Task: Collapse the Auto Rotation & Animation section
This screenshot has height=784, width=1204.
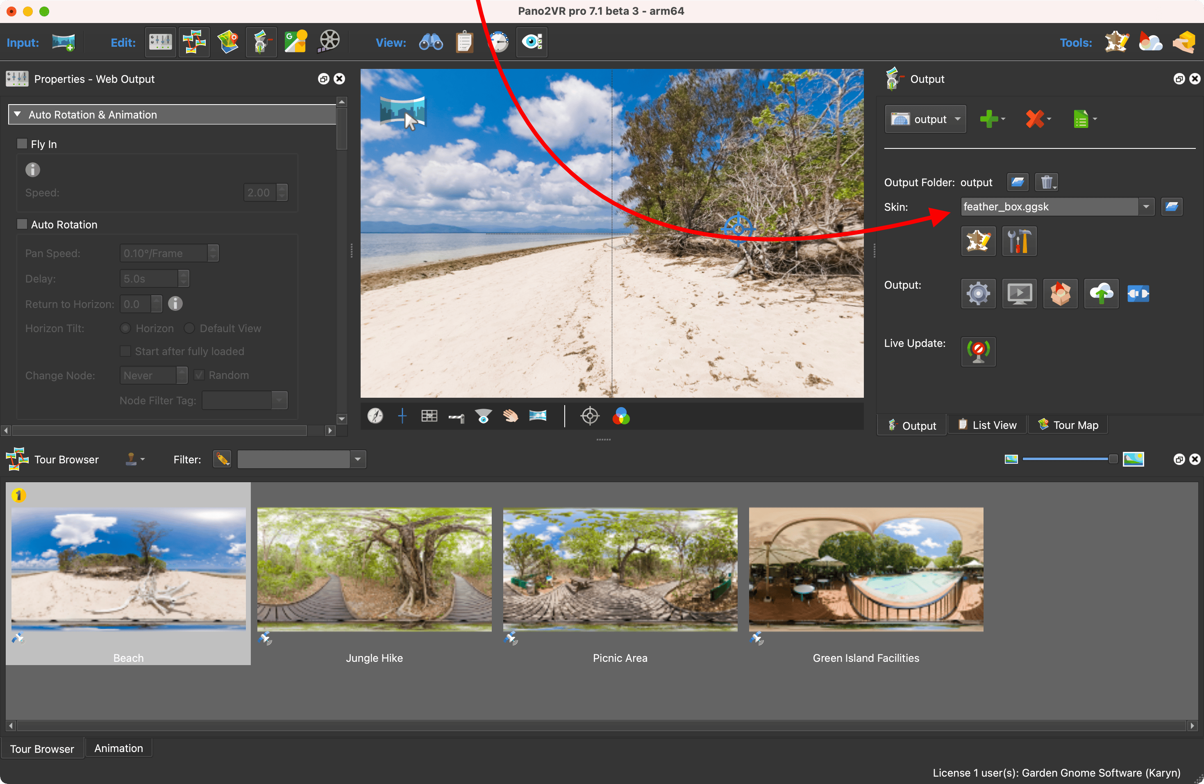Action: (18, 114)
